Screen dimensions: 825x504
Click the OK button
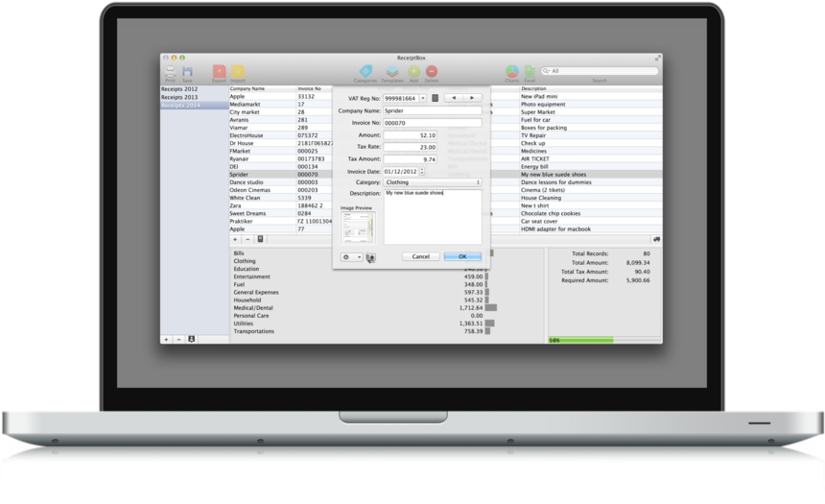(x=462, y=256)
